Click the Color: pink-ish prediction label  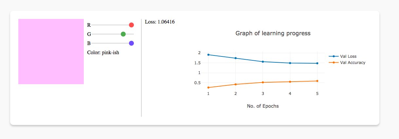pyautogui.click(x=103, y=52)
